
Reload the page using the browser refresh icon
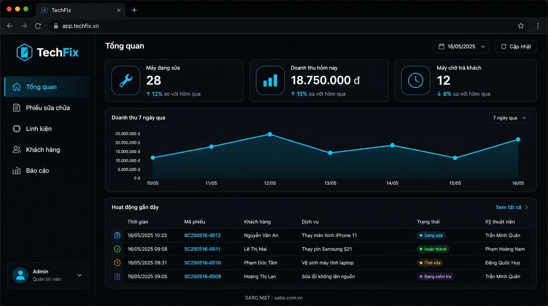38,26
